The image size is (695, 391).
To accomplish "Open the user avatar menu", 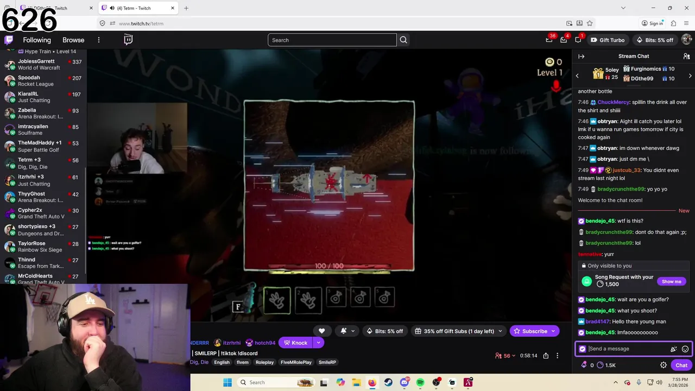I will [686, 40].
